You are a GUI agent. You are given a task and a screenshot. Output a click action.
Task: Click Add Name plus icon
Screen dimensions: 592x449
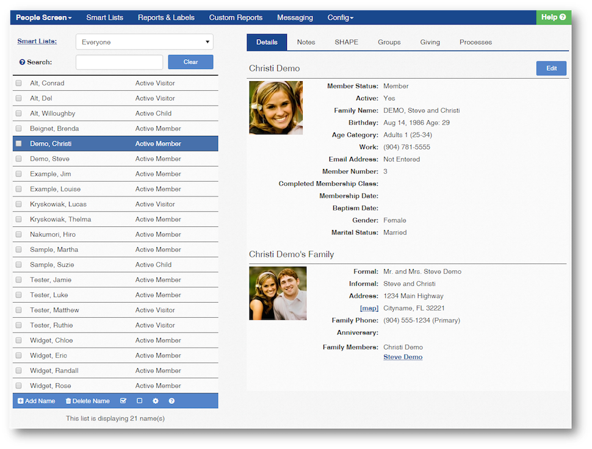click(x=21, y=401)
